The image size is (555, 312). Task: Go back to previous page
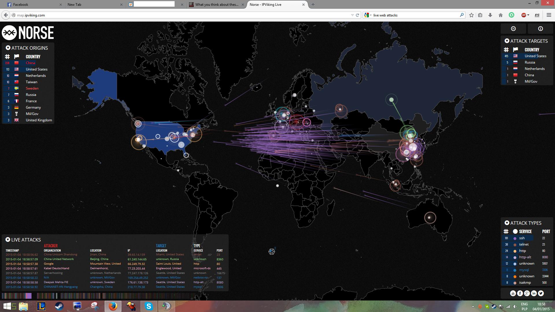6,15
